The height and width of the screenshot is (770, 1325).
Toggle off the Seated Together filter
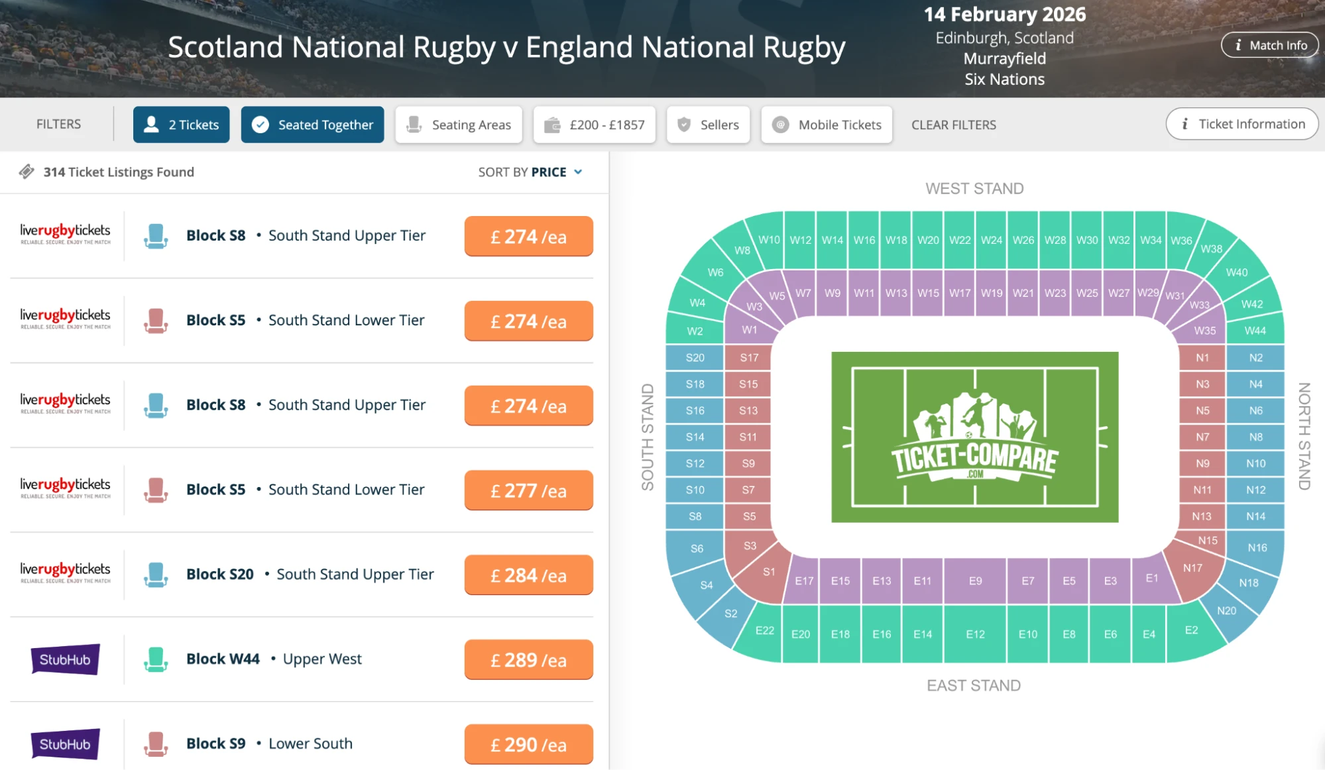[x=312, y=124]
